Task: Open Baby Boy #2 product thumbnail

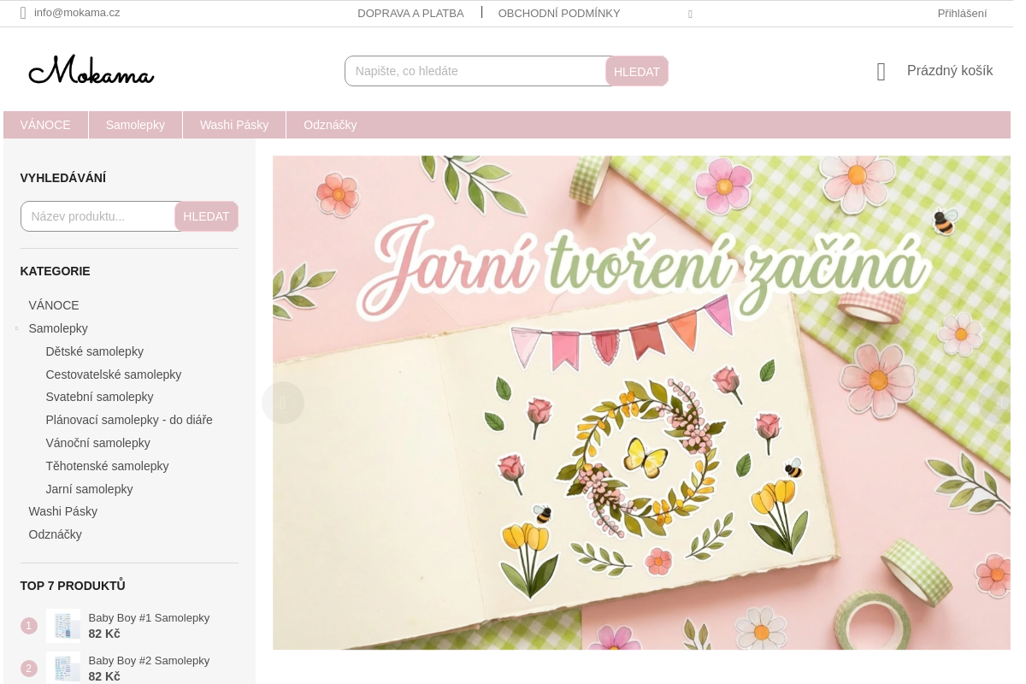Action: click(x=63, y=667)
